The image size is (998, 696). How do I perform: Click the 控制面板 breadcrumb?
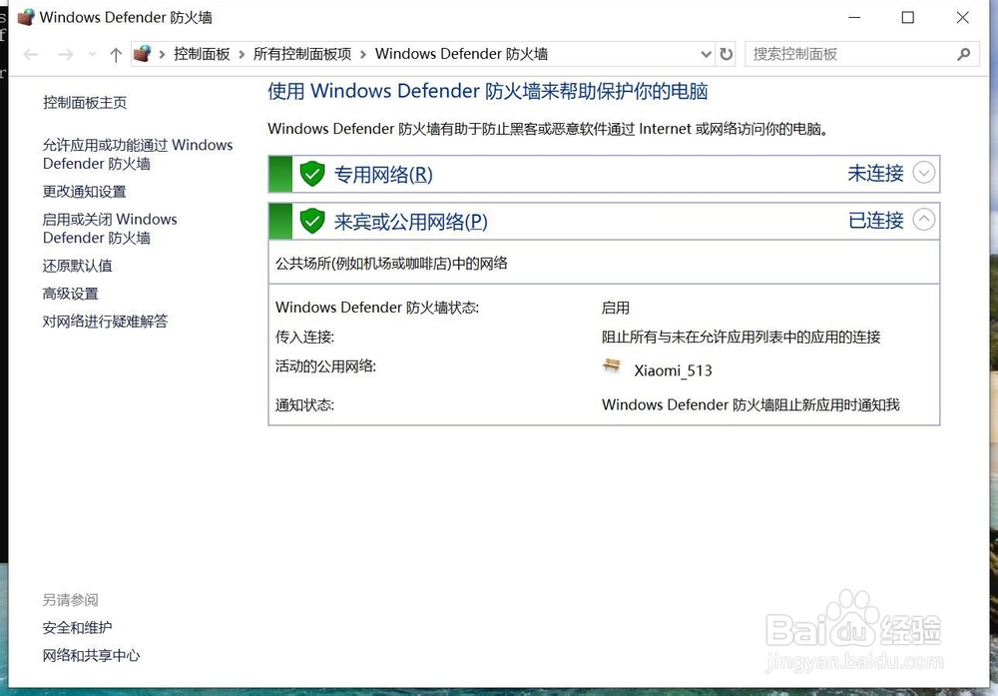click(202, 54)
